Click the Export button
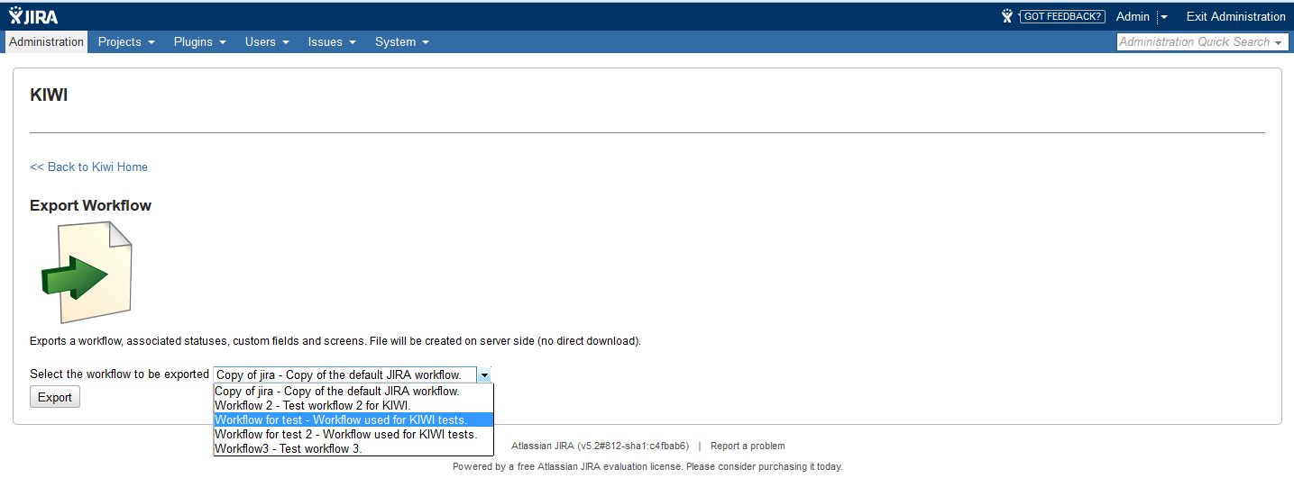Viewport: 1294px width, 478px height. click(55, 397)
